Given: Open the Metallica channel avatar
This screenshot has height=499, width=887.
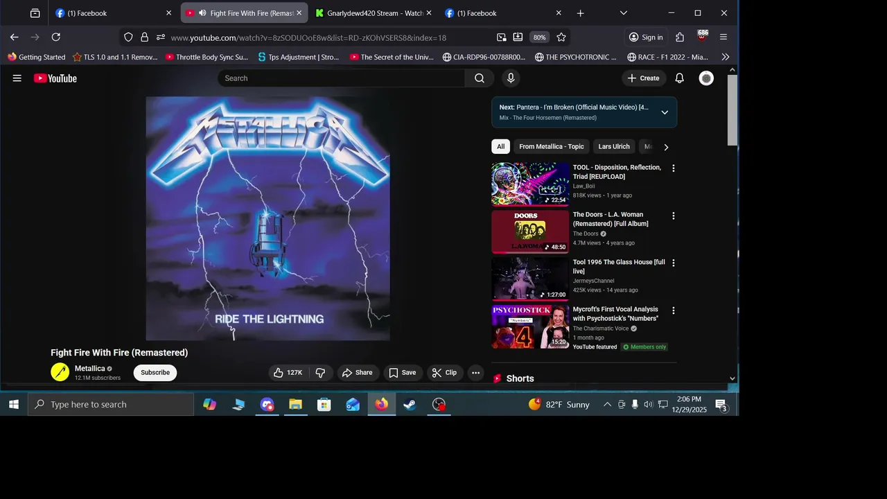Looking at the screenshot, I should pos(60,372).
